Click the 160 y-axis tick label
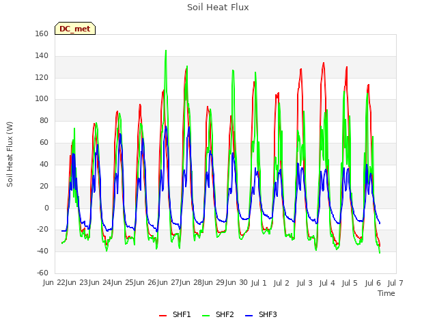This screenshot has width=437, height=328. point(42,33)
